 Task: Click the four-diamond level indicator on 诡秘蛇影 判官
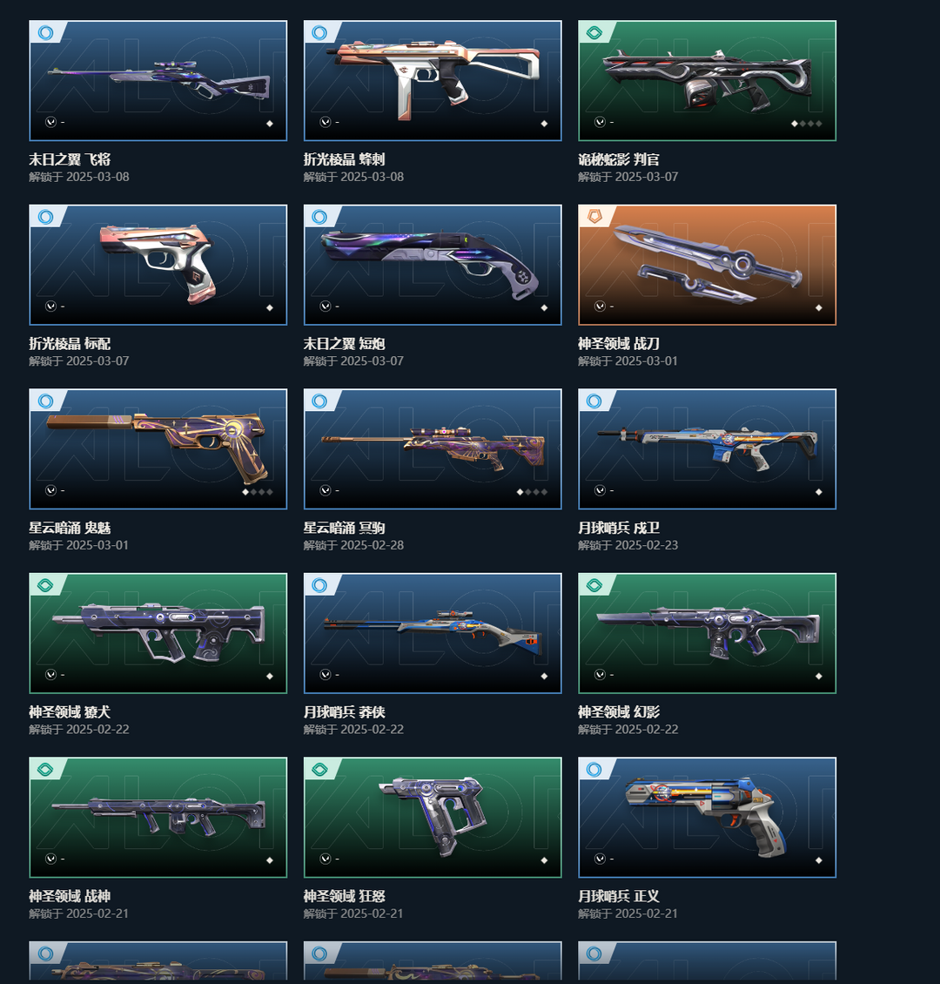point(807,124)
